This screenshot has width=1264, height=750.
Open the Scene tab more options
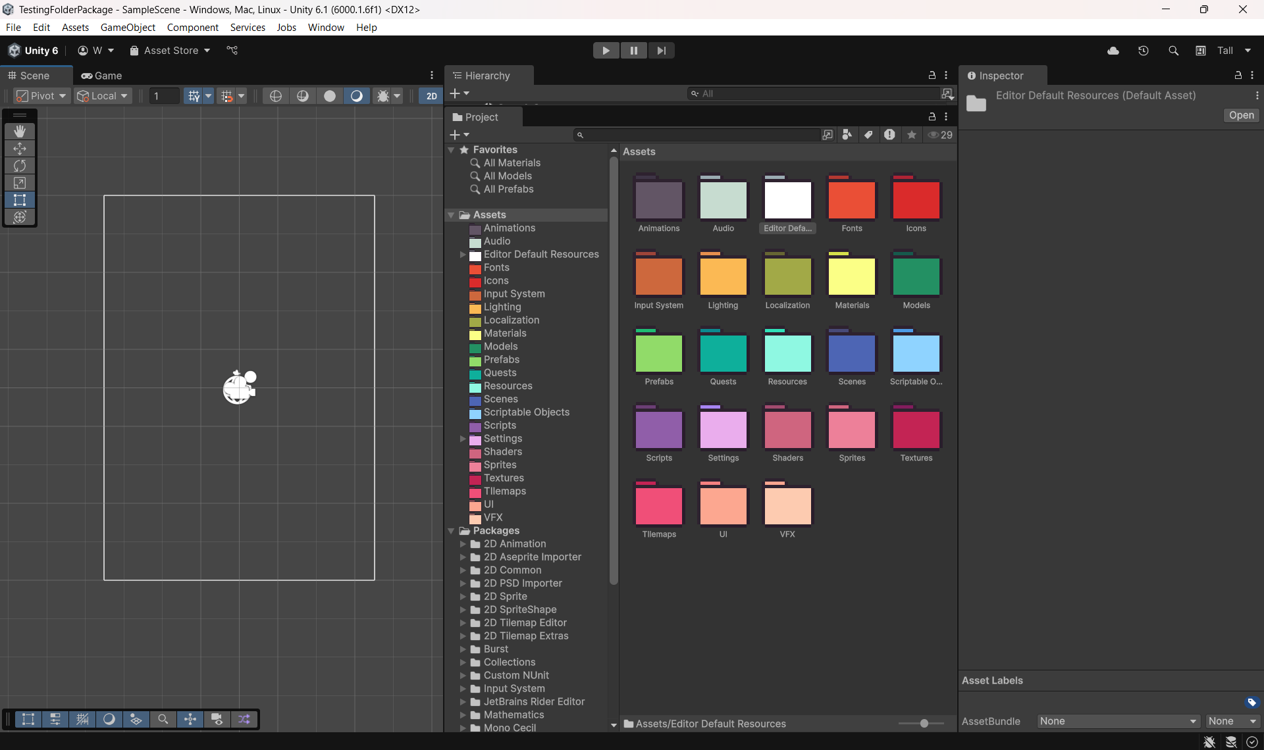pos(432,76)
